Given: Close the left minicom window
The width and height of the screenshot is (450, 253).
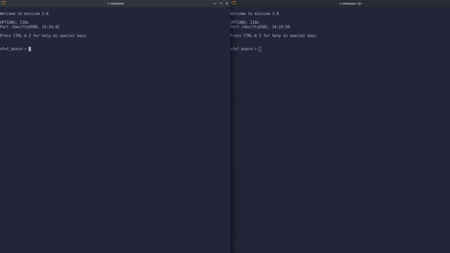Looking at the screenshot, I should coord(227,3).
